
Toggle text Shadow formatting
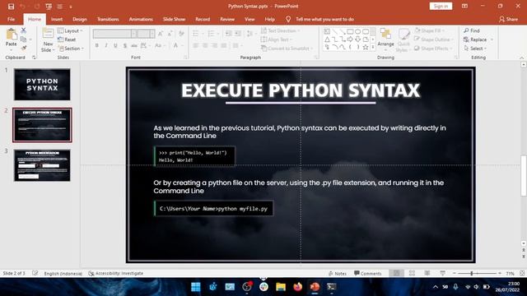[x=125, y=45]
